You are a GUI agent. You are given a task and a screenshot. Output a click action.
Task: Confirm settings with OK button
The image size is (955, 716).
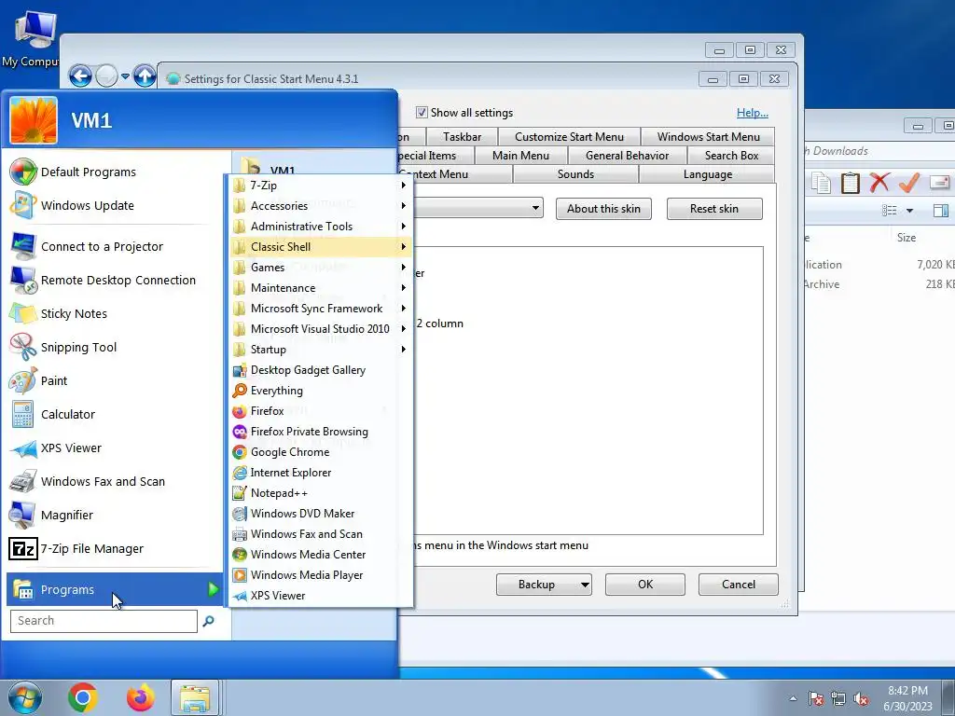tap(645, 585)
